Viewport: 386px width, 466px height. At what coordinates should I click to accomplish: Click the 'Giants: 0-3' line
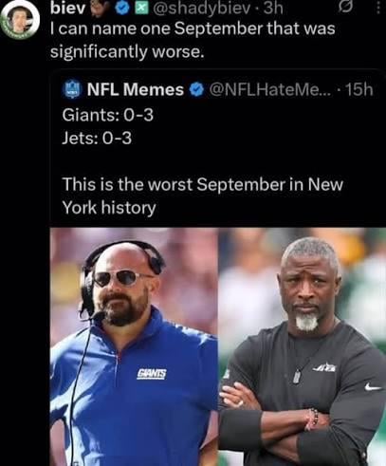click(x=108, y=115)
